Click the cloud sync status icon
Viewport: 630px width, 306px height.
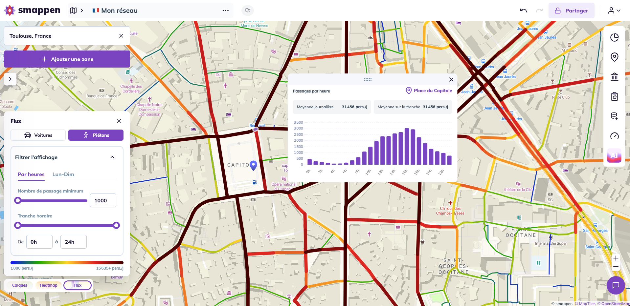click(248, 10)
